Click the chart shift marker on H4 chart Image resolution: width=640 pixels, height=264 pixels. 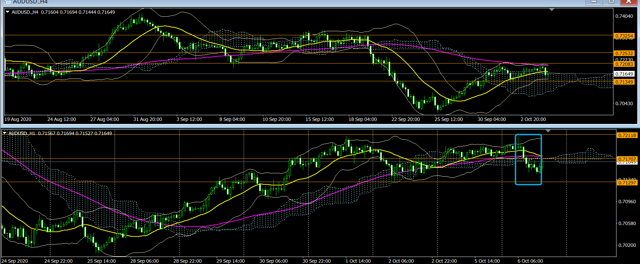(x=552, y=10)
